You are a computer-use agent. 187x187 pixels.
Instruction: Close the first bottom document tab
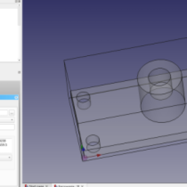[x=47, y=186]
